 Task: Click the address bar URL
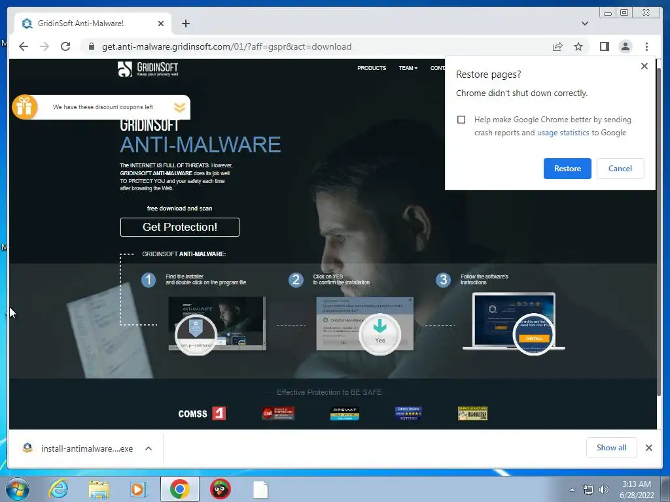[x=226, y=46]
